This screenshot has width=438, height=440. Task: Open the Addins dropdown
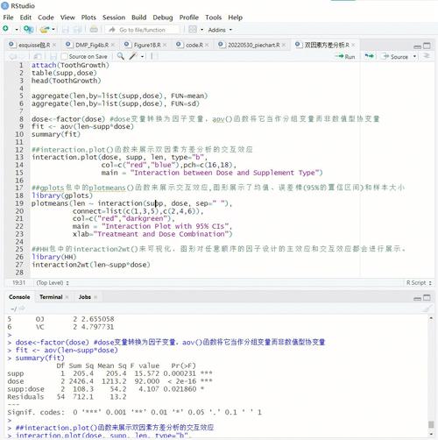tap(220, 30)
